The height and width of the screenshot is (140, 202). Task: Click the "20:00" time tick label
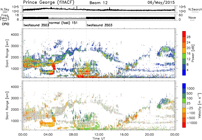[x=149, y=135]
